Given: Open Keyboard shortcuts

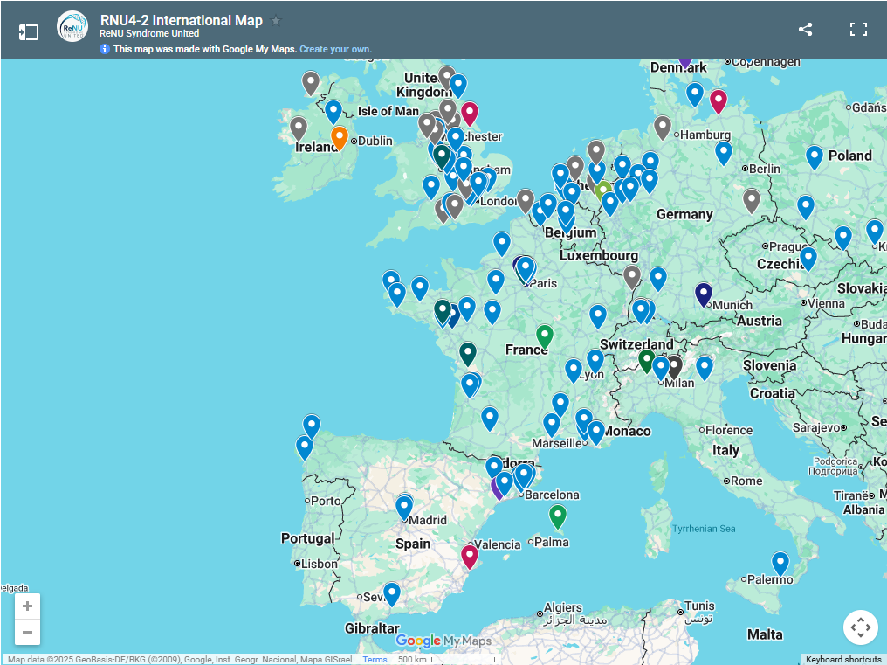Looking at the screenshot, I should [x=842, y=660].
